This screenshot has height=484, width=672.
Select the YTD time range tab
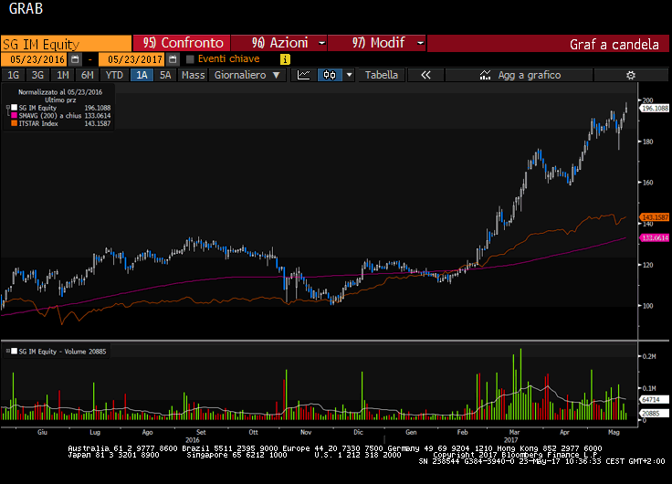pos(114,75)
